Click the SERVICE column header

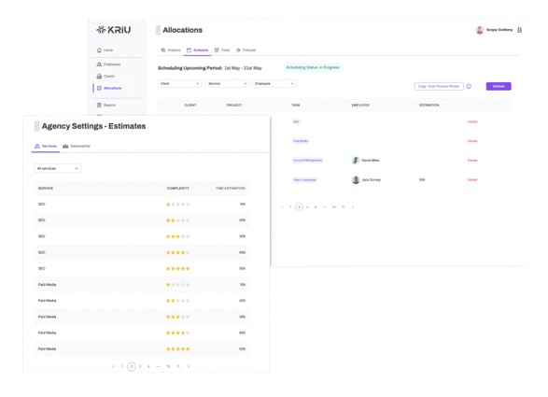(46, 188)
